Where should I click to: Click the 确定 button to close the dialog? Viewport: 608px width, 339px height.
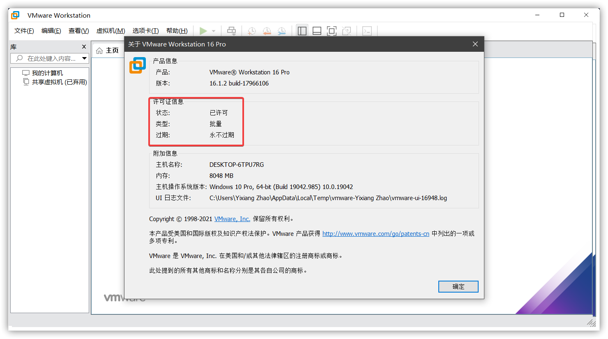click(x=458, y=286)
